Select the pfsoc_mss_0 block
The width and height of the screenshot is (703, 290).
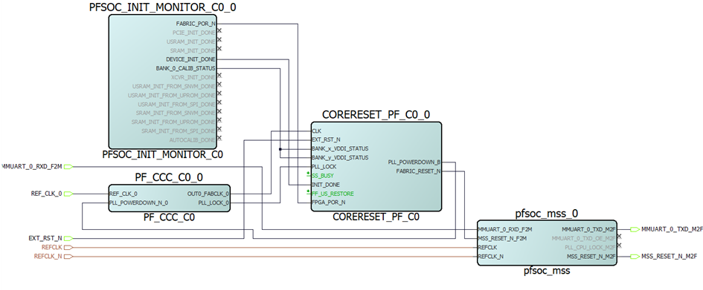[x=547, y=243]
